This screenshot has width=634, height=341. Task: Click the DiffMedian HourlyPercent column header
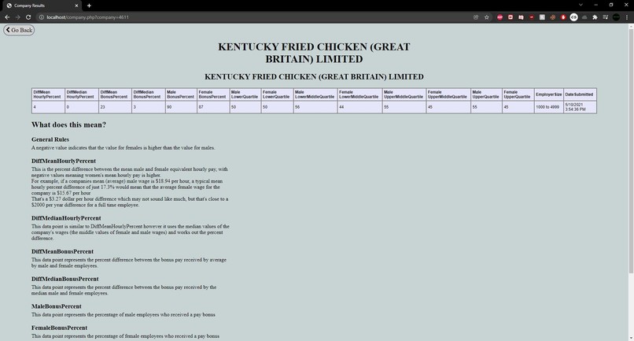82,95
